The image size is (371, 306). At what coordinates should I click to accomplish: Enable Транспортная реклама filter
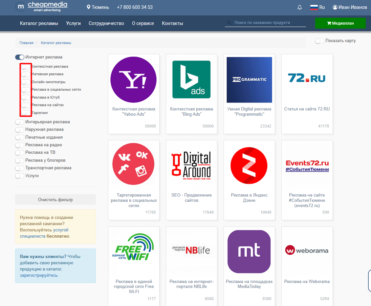click(x=20, y=168)
